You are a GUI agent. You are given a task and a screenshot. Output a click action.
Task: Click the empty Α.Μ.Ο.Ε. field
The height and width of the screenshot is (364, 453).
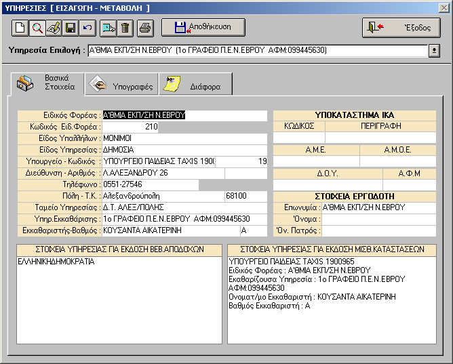point(398,161)
